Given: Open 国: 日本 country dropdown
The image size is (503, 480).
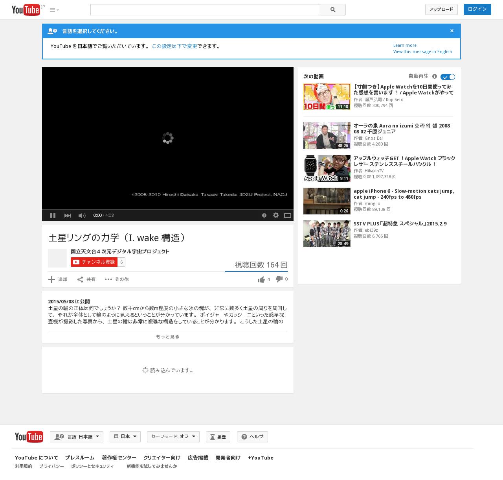Looking at the screenshot, I should coord(125,437).
